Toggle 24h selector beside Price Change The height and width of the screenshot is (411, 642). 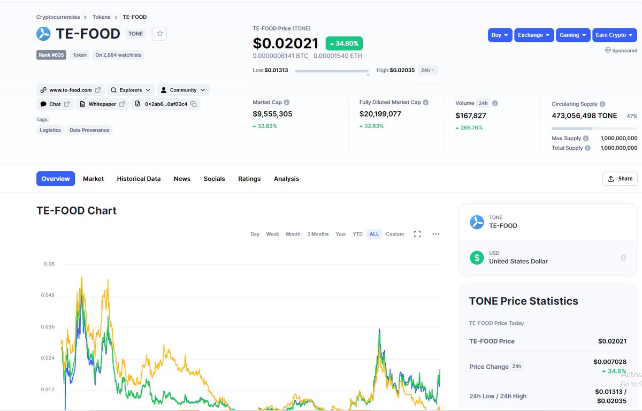point(516,367)
